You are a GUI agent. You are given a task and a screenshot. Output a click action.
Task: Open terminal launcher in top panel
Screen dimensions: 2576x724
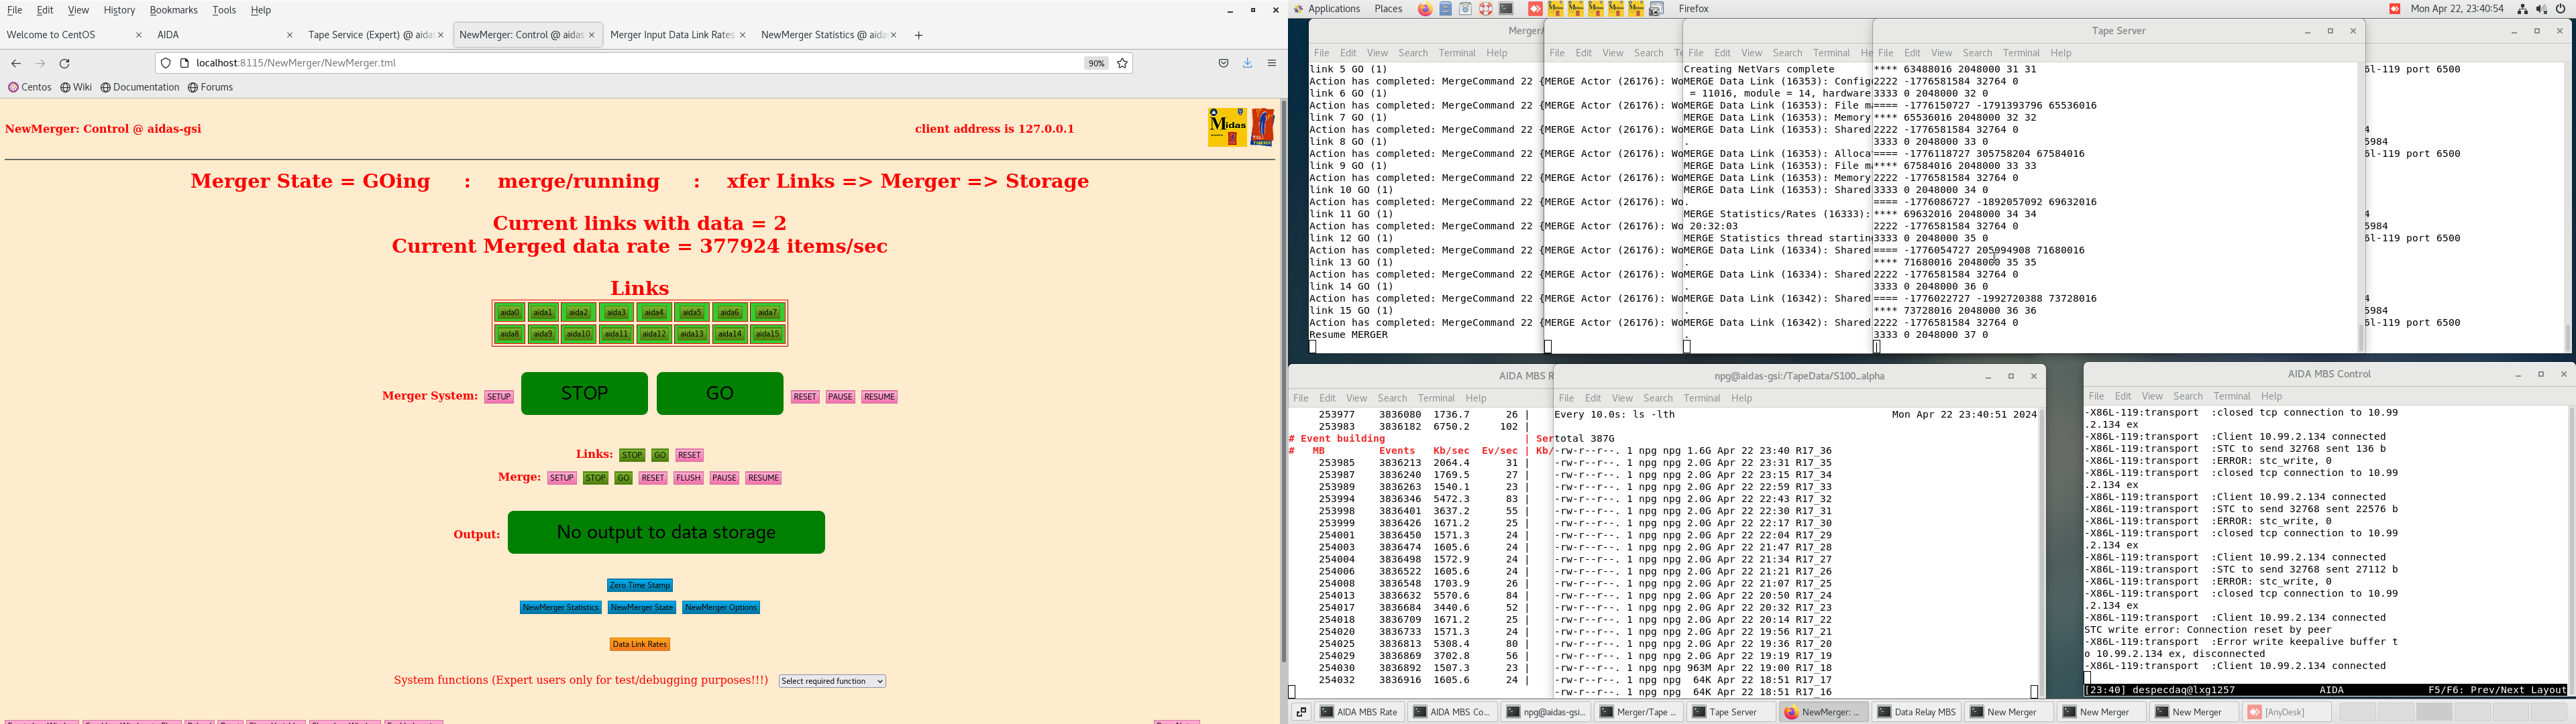tap(1506, 9)
